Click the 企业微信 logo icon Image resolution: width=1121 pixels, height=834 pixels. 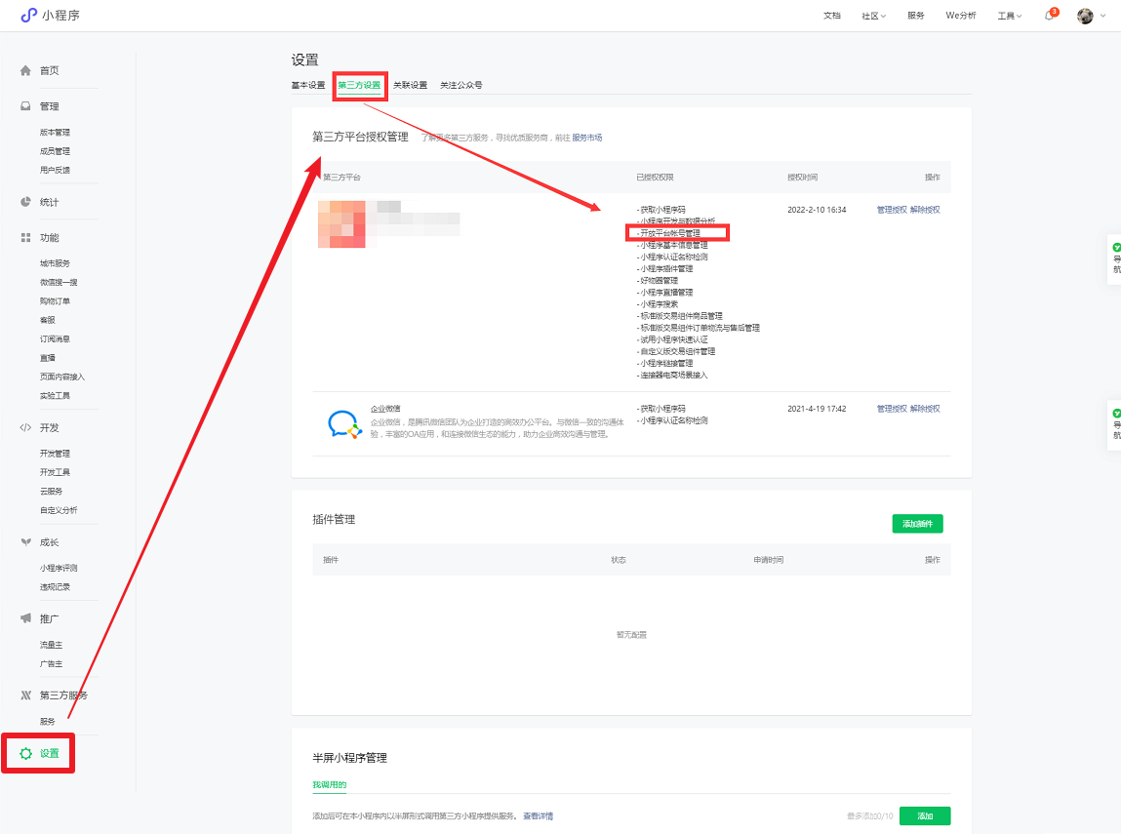tap(343, 423)
